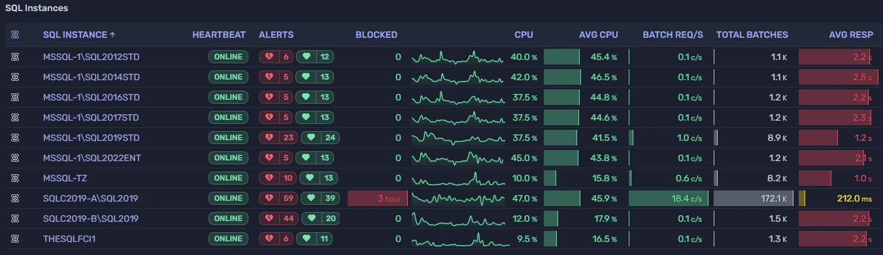Open the 39 healthy alerts for SQLC2019-A\SQL2019
This screenshot has width=883, height=255.
point(320,198)
